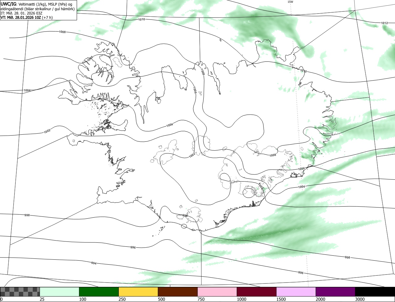Viewport: 395px width, 302px height.
Task: Click the "eldingaábendi (bláar strikalínur / gul hámörk)" line
Action: [x=38, y=9]
